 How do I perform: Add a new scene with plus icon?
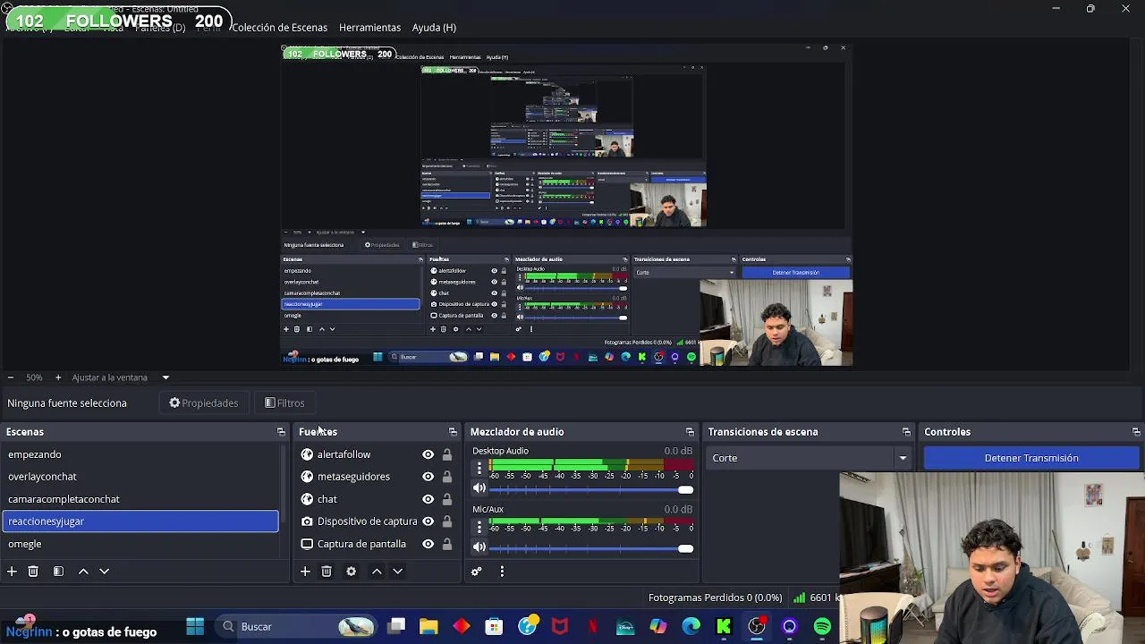pyautogui.click(x=12, y=572)
